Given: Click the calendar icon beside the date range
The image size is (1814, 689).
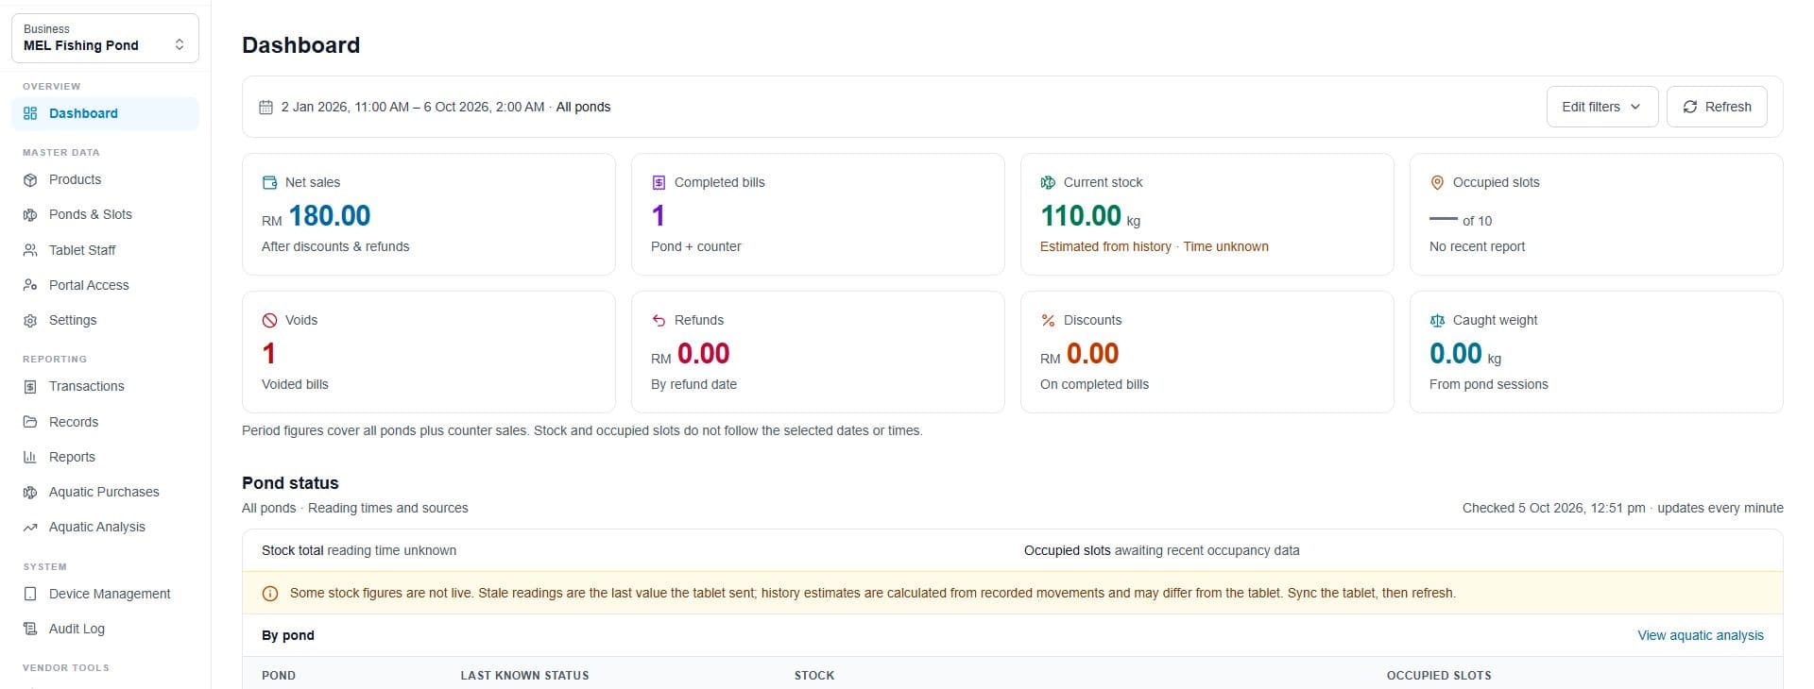Looking at the screenshot, I should coord(266,107).
